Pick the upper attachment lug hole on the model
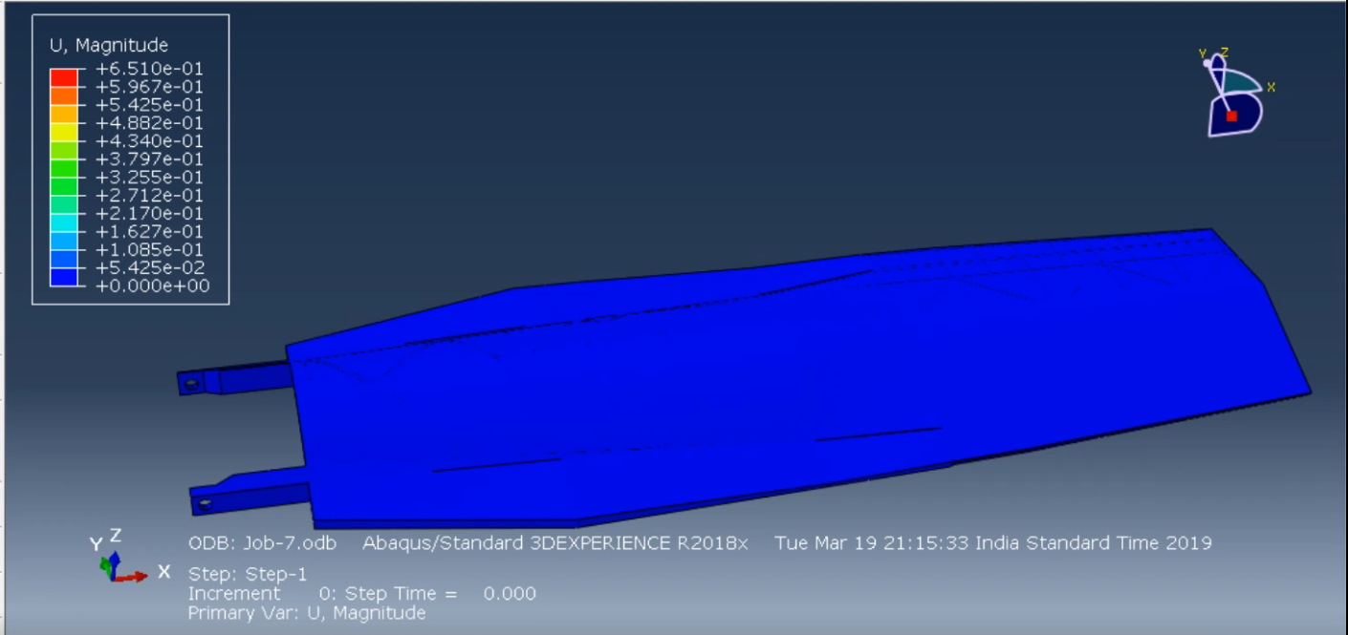The height and width of the screenshot is (635, 1348). click(x=191, y=384)
